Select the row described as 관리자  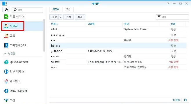coord(118,56)
